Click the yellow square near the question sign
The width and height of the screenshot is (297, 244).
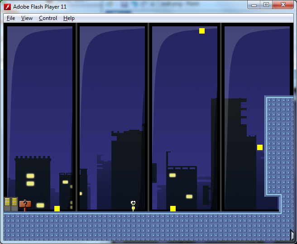click(57, 209)
